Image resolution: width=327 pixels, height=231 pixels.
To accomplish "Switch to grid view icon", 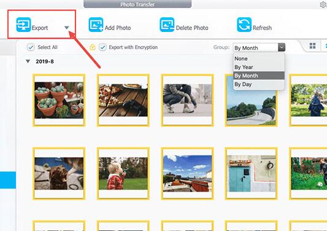I will (x=312, y=46).
